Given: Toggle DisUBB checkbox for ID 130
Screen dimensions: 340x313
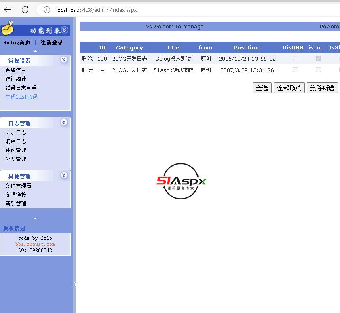Looking at the screenshot, I should click(x=296, y=58).
